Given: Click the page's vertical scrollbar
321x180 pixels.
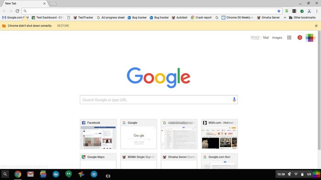Looking at the screenshot, I should pos(319,90).
